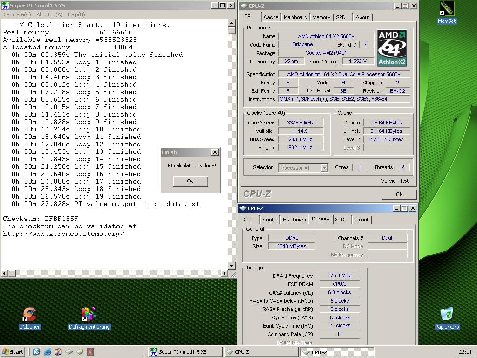The image size is (477, 358).
Task: Click the Loop 19 finished line
Action: (x=76, y=196)
